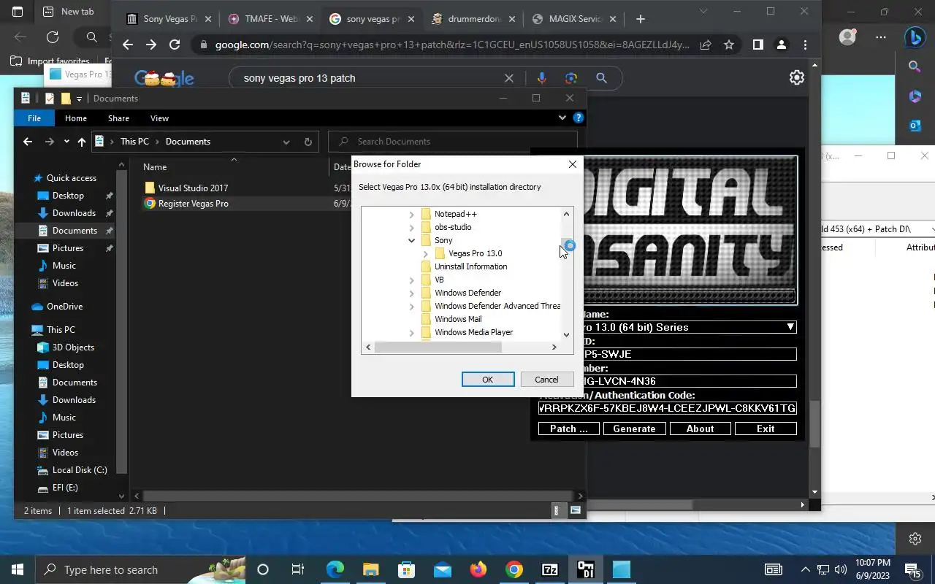The height and width of the screenshot is (584, 935).
Task: Open the File tab in Explorer
Action: point(34,118)
